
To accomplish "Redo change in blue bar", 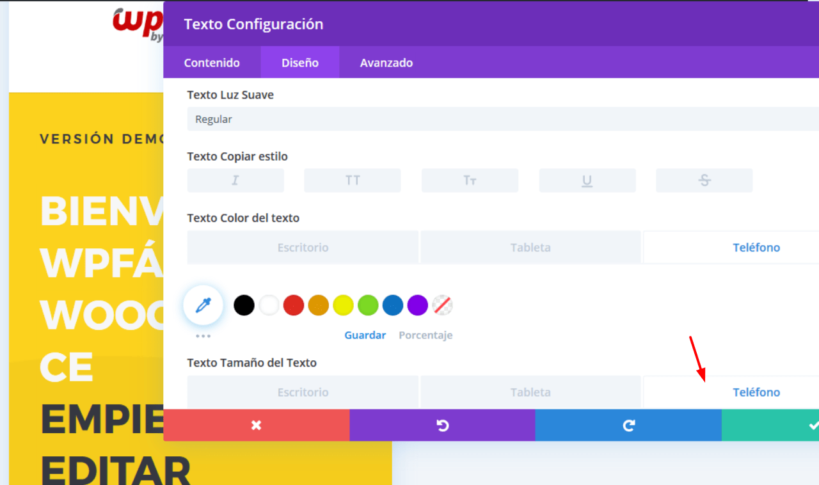I will (x=629, y=425).
